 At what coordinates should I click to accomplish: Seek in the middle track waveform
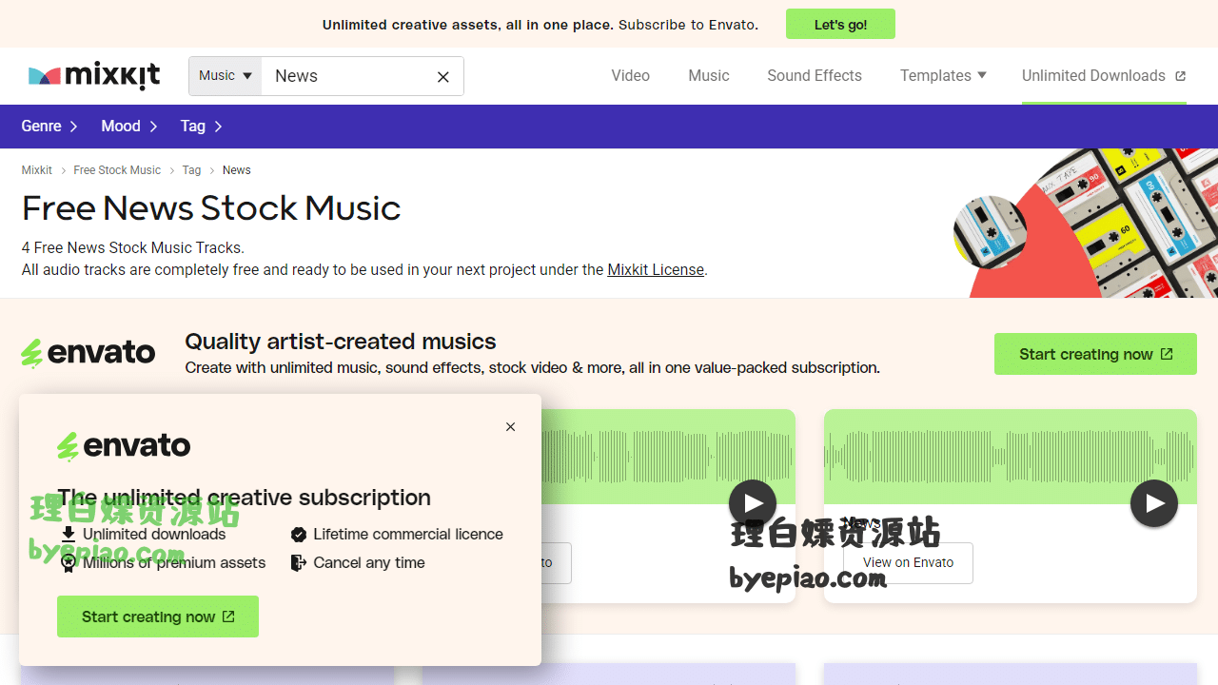[668, 455]
